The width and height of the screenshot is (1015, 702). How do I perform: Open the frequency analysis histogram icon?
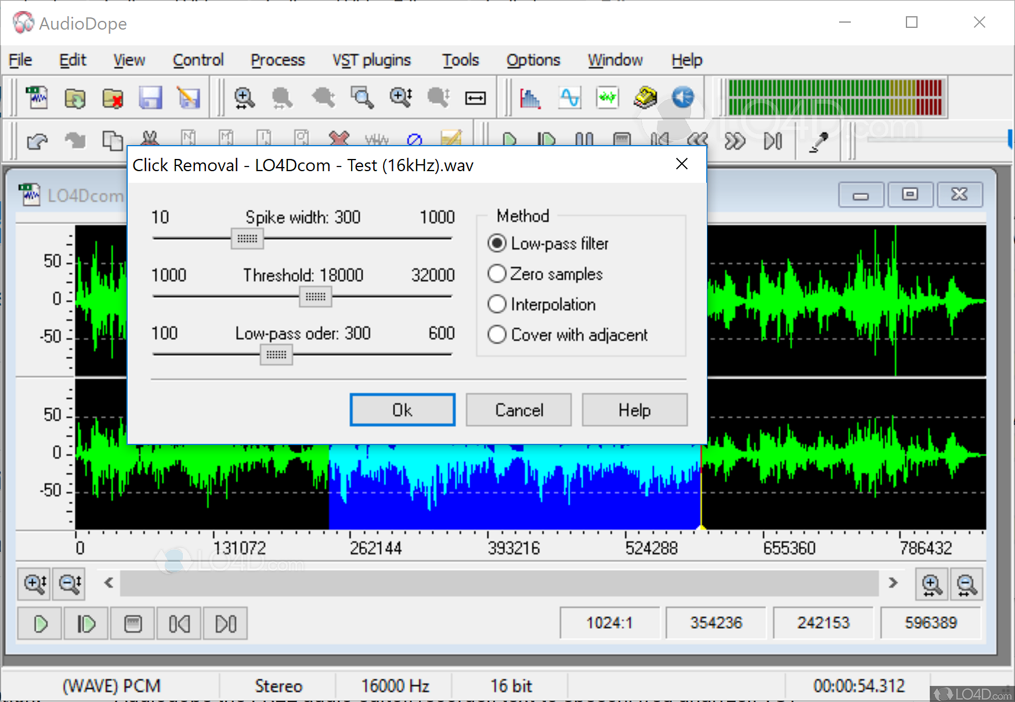pyautogui.click(x=530, y=97)
